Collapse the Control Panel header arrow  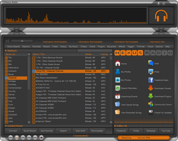(6, 126)
